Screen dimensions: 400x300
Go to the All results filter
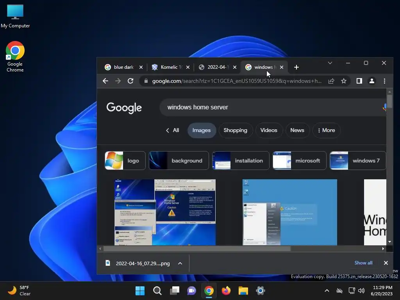point(172,130)
